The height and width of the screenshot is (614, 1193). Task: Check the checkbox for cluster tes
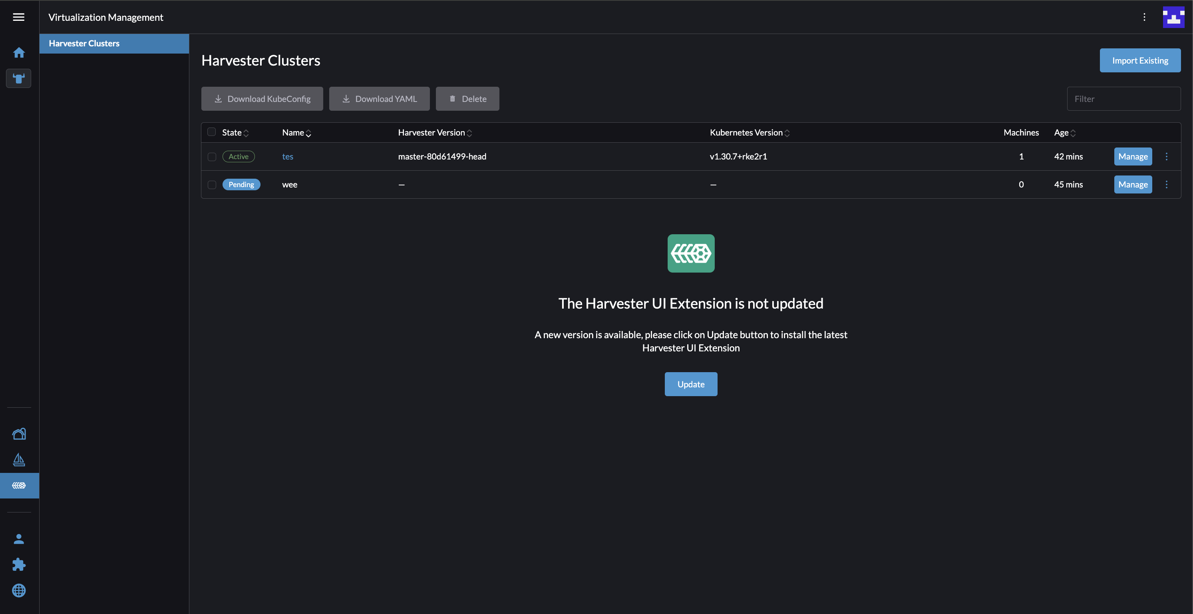pos(212,157)
